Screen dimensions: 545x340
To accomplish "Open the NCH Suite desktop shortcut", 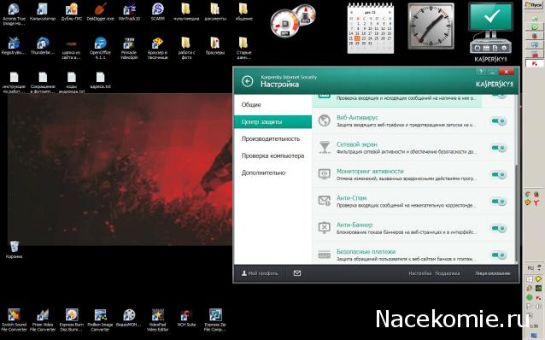I will tap(186, 318).
